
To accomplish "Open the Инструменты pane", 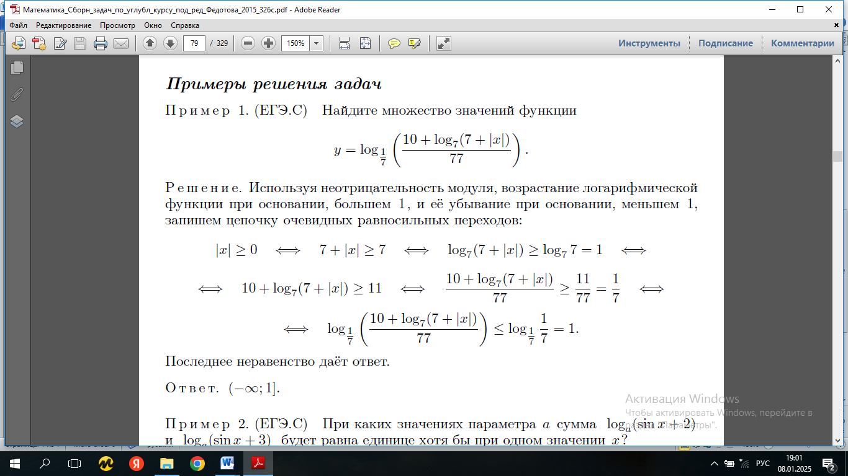I will (649, 43).
